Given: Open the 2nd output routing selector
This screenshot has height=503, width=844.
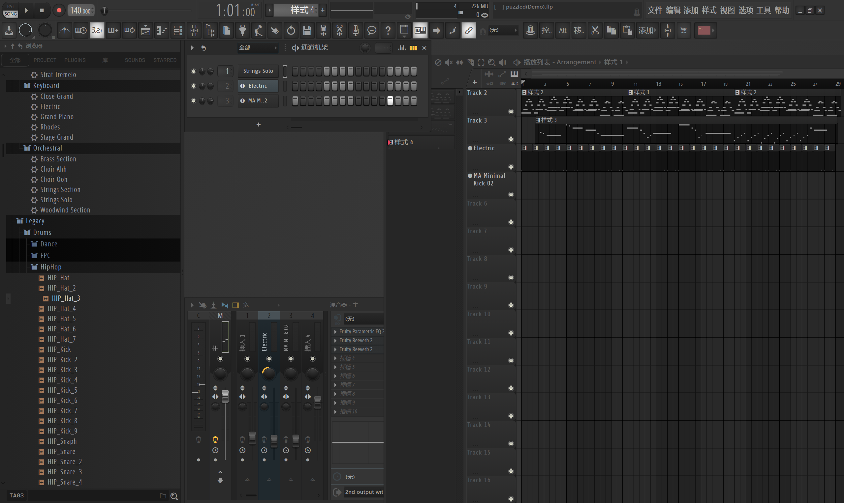Looking at the screenshot, I should (x=364, y=492).
